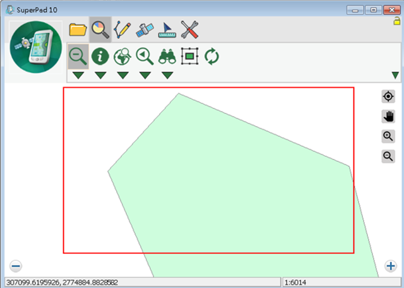Expand dropdown under globe search tool
The image size is (404, 288).
click(x=122, y=76)
